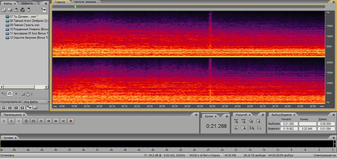Open the Сортировать по dropdown (Имя файла)
Viewport: 337px width, 159px height.
[x=36, y=102]
